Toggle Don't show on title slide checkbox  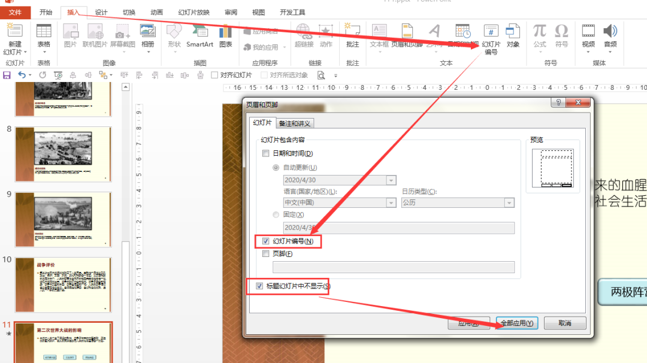coord(259,286)
